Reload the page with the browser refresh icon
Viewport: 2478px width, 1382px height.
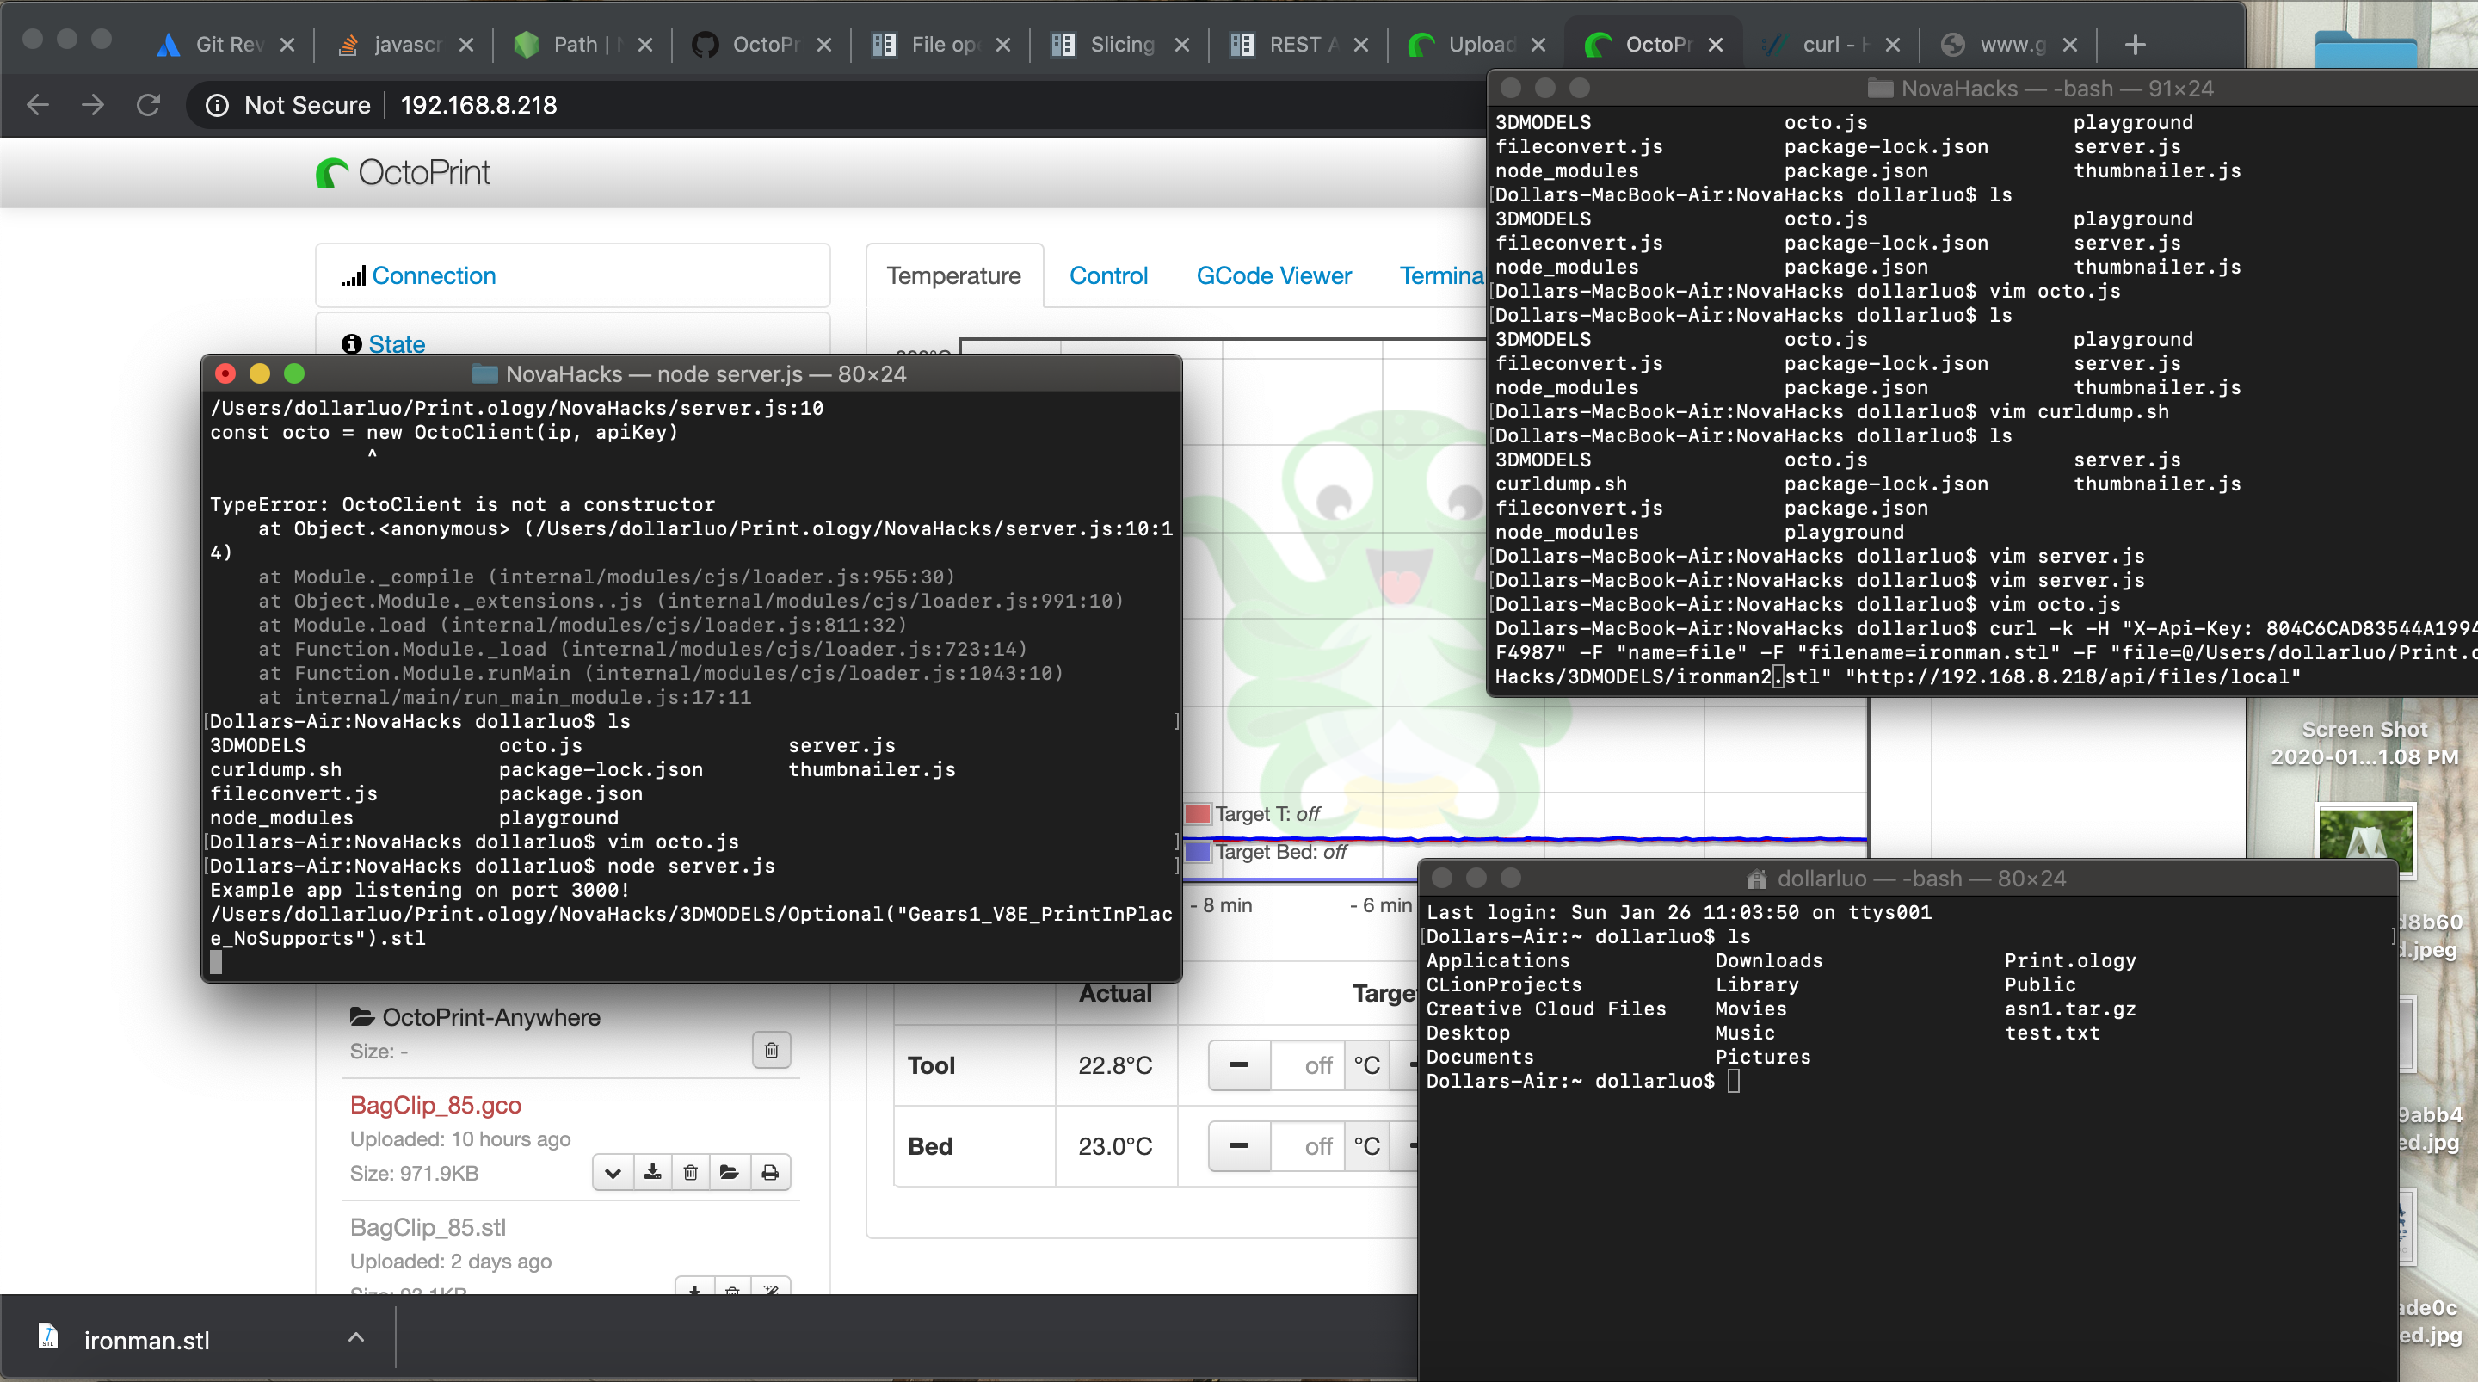pyautogui.click(x=148, y=105)
